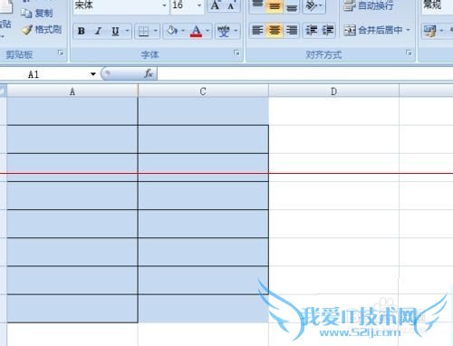Click into the formula bar
The height and width of the screenshot is (346, 453).
pyautogui.click(x=305, y=73)
